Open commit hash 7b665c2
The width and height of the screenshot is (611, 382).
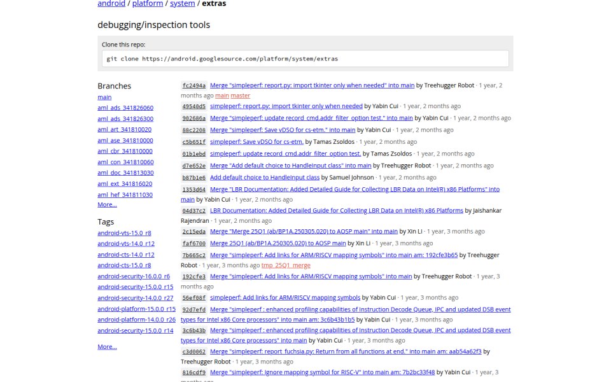193,255
